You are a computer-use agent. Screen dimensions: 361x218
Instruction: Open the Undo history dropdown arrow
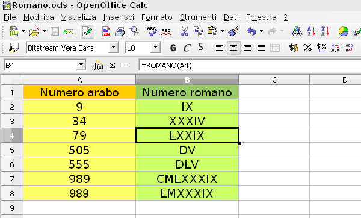pos(261,31)
